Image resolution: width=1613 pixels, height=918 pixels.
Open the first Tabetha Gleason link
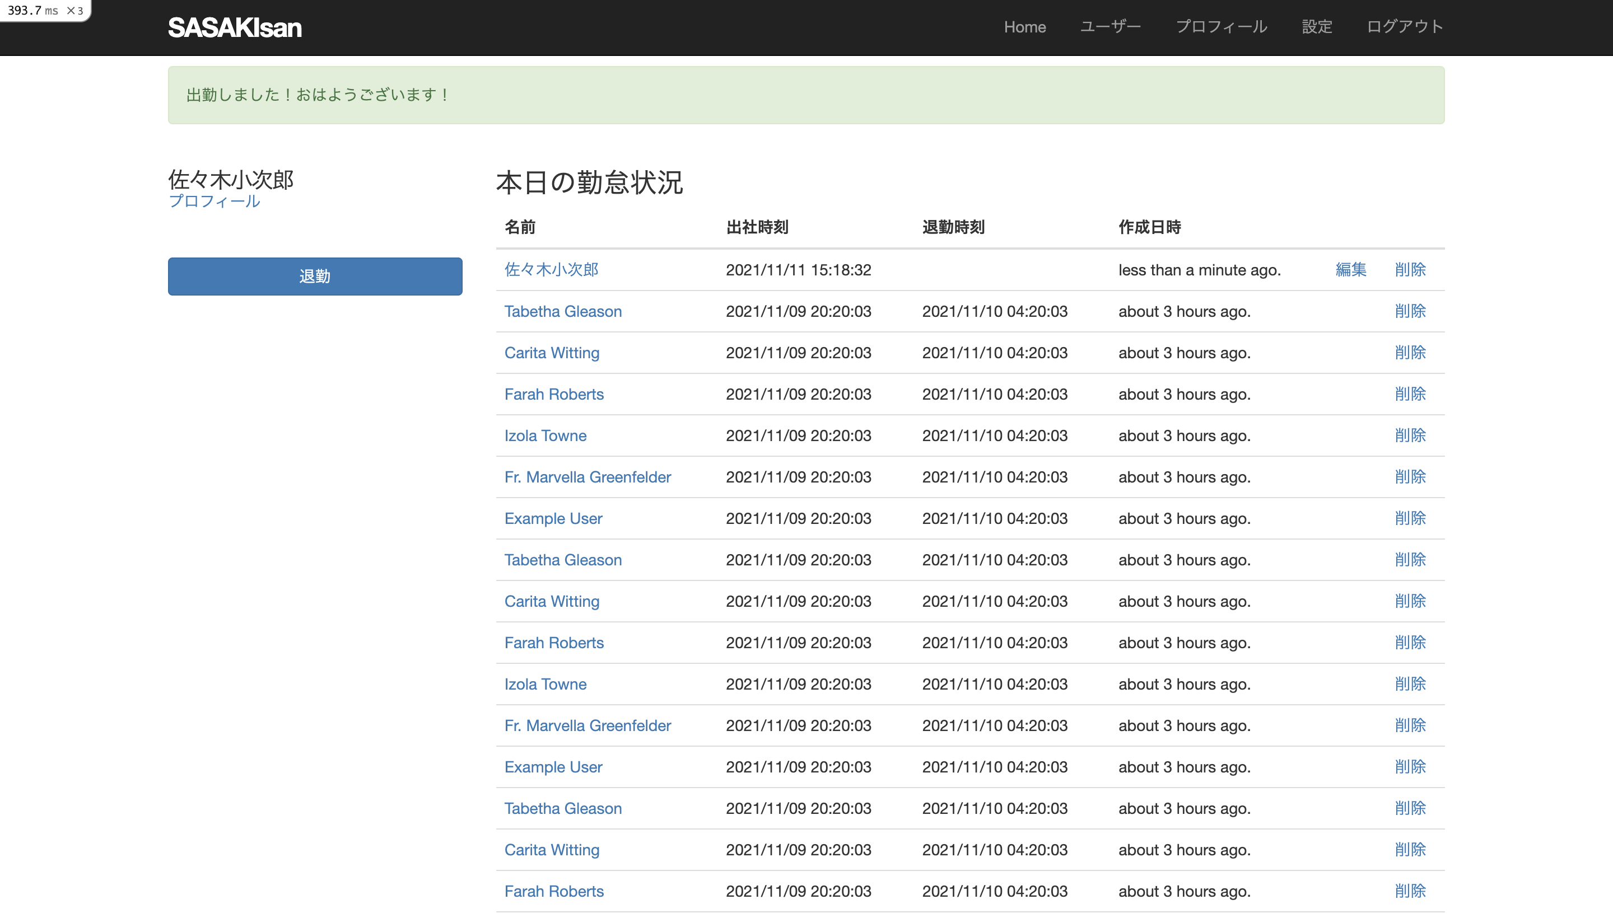[x=563, y=311]
